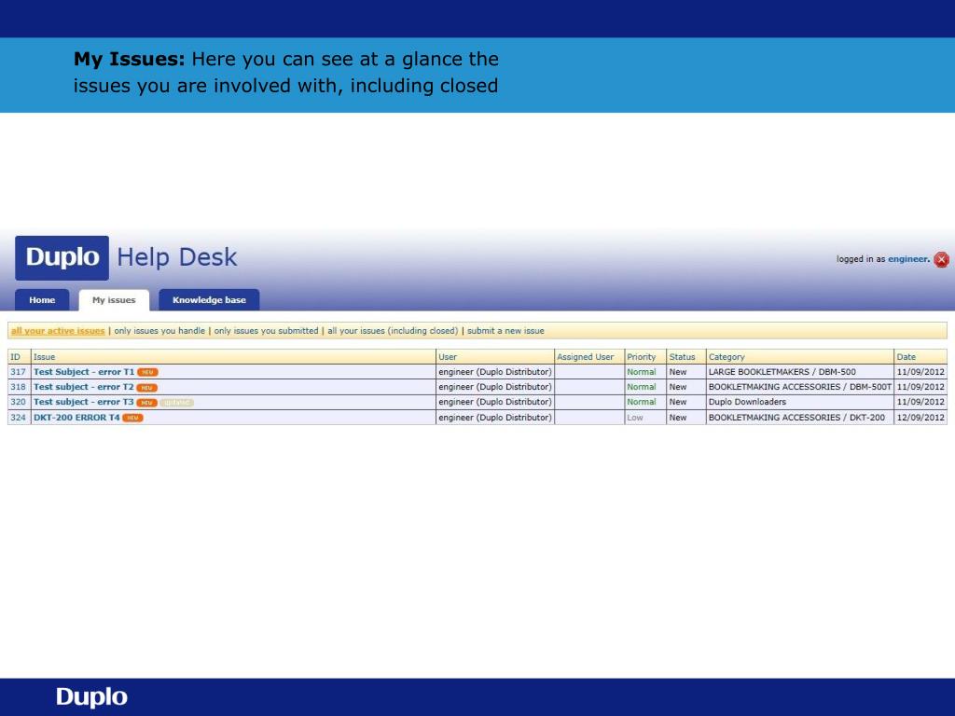Click issue ID 320
The width and height of the screenshot is (955, 716).
click(19, 402)
